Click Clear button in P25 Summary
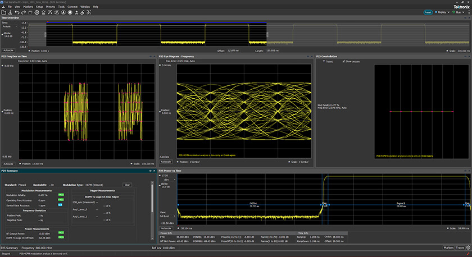The width and height of the screenshot is (472, 257). (x=127, y=185)
